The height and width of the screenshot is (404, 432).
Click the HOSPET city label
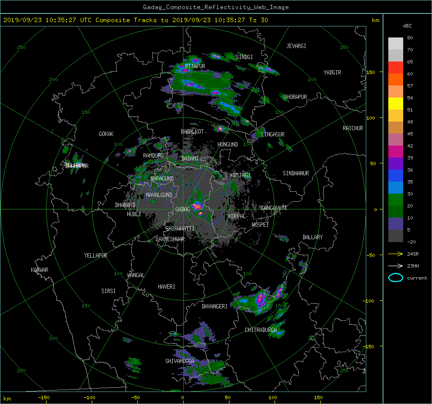(260, 225)
